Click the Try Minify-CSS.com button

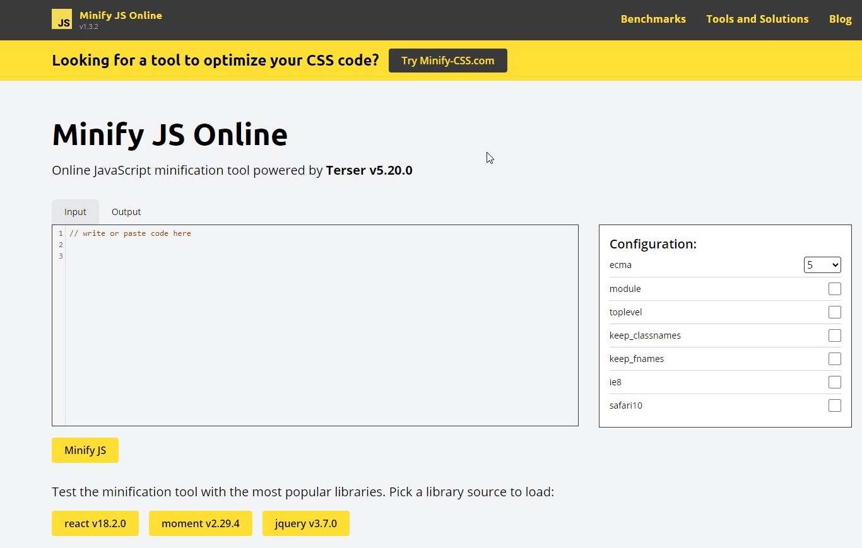[x=447, y=61]
